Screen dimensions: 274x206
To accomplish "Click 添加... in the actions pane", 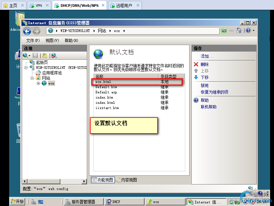I will (x=207, y=56).
